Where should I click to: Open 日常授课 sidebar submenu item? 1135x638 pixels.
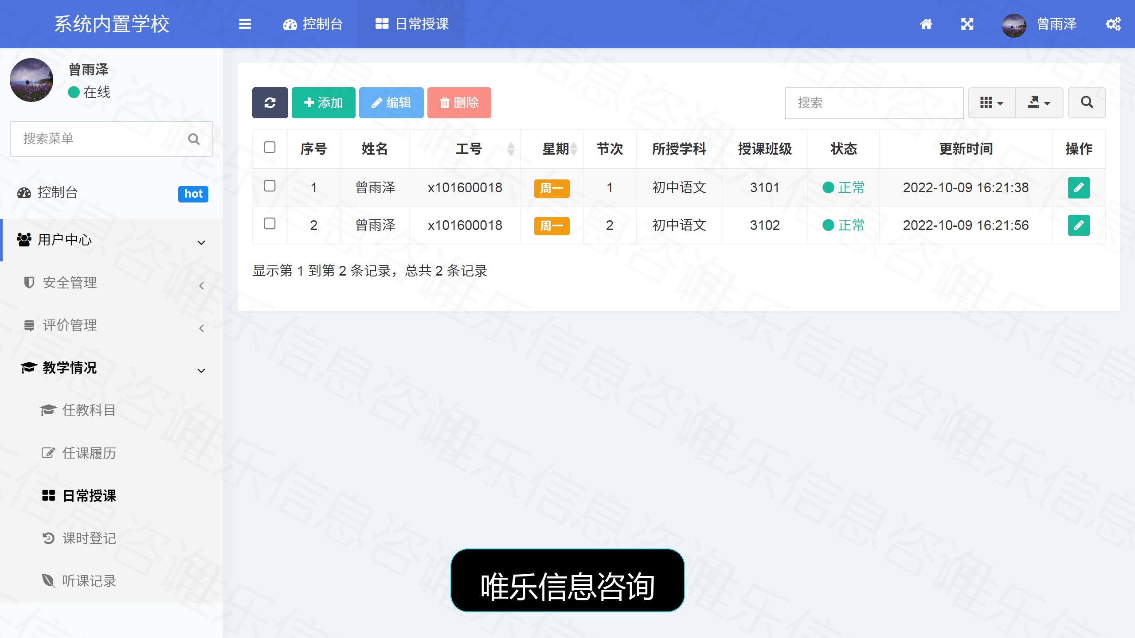[x=112, y=496]
